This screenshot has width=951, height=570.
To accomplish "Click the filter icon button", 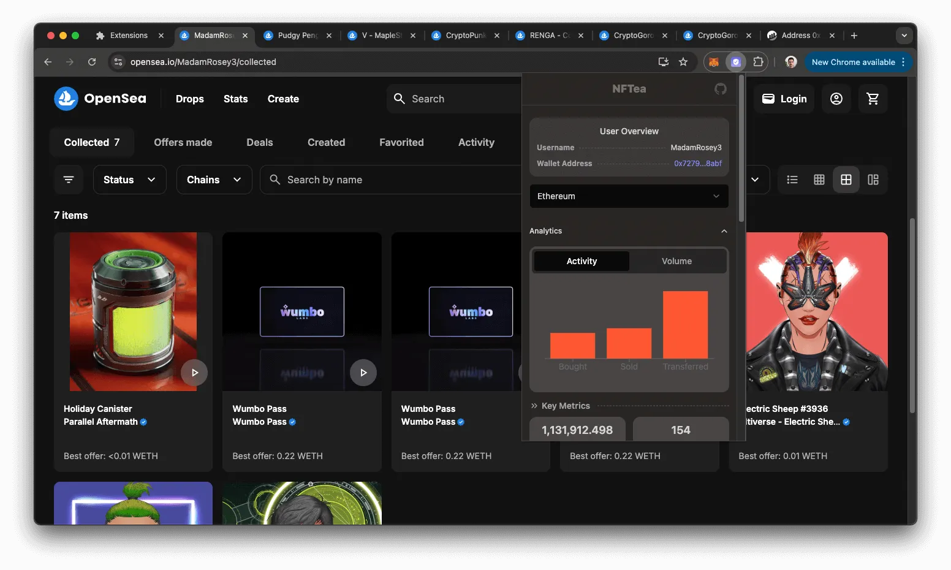I will click(69, 180).
